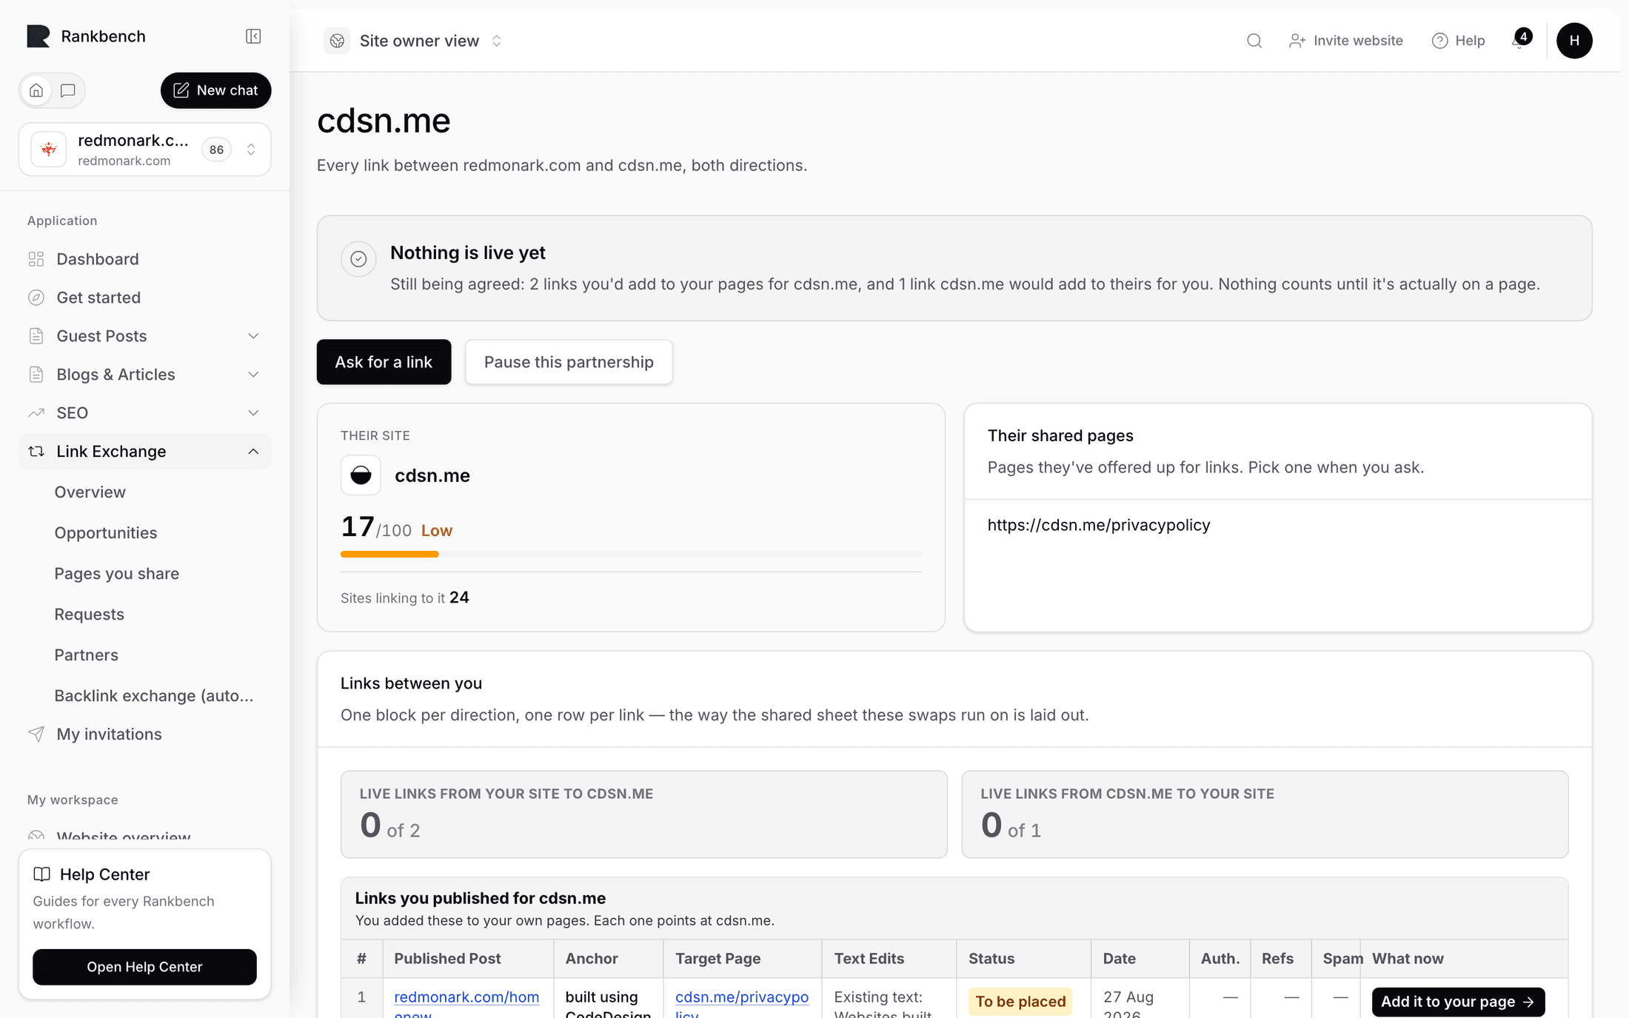Open the shared privacypolicy URL
This screenshot has width=1629, height=1018.
coord(1099,525)
